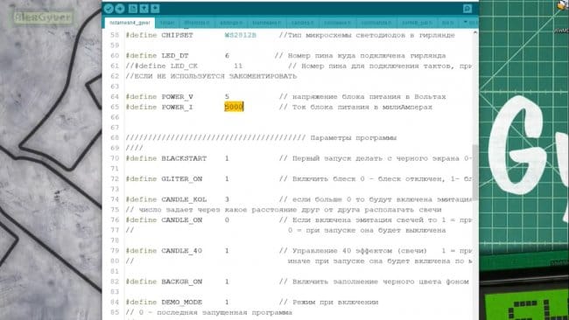Click the CANDLE_KOL value 3

tap(227, 199)
